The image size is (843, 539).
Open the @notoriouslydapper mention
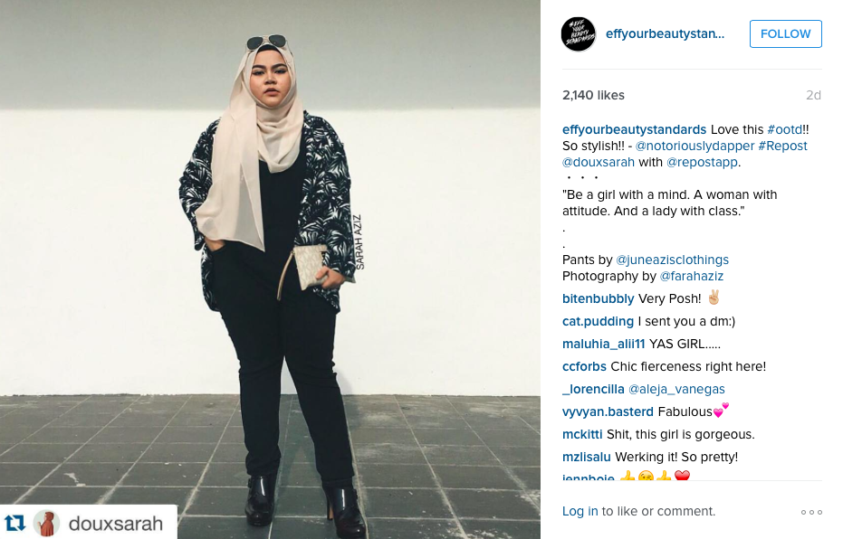(695, 146)
